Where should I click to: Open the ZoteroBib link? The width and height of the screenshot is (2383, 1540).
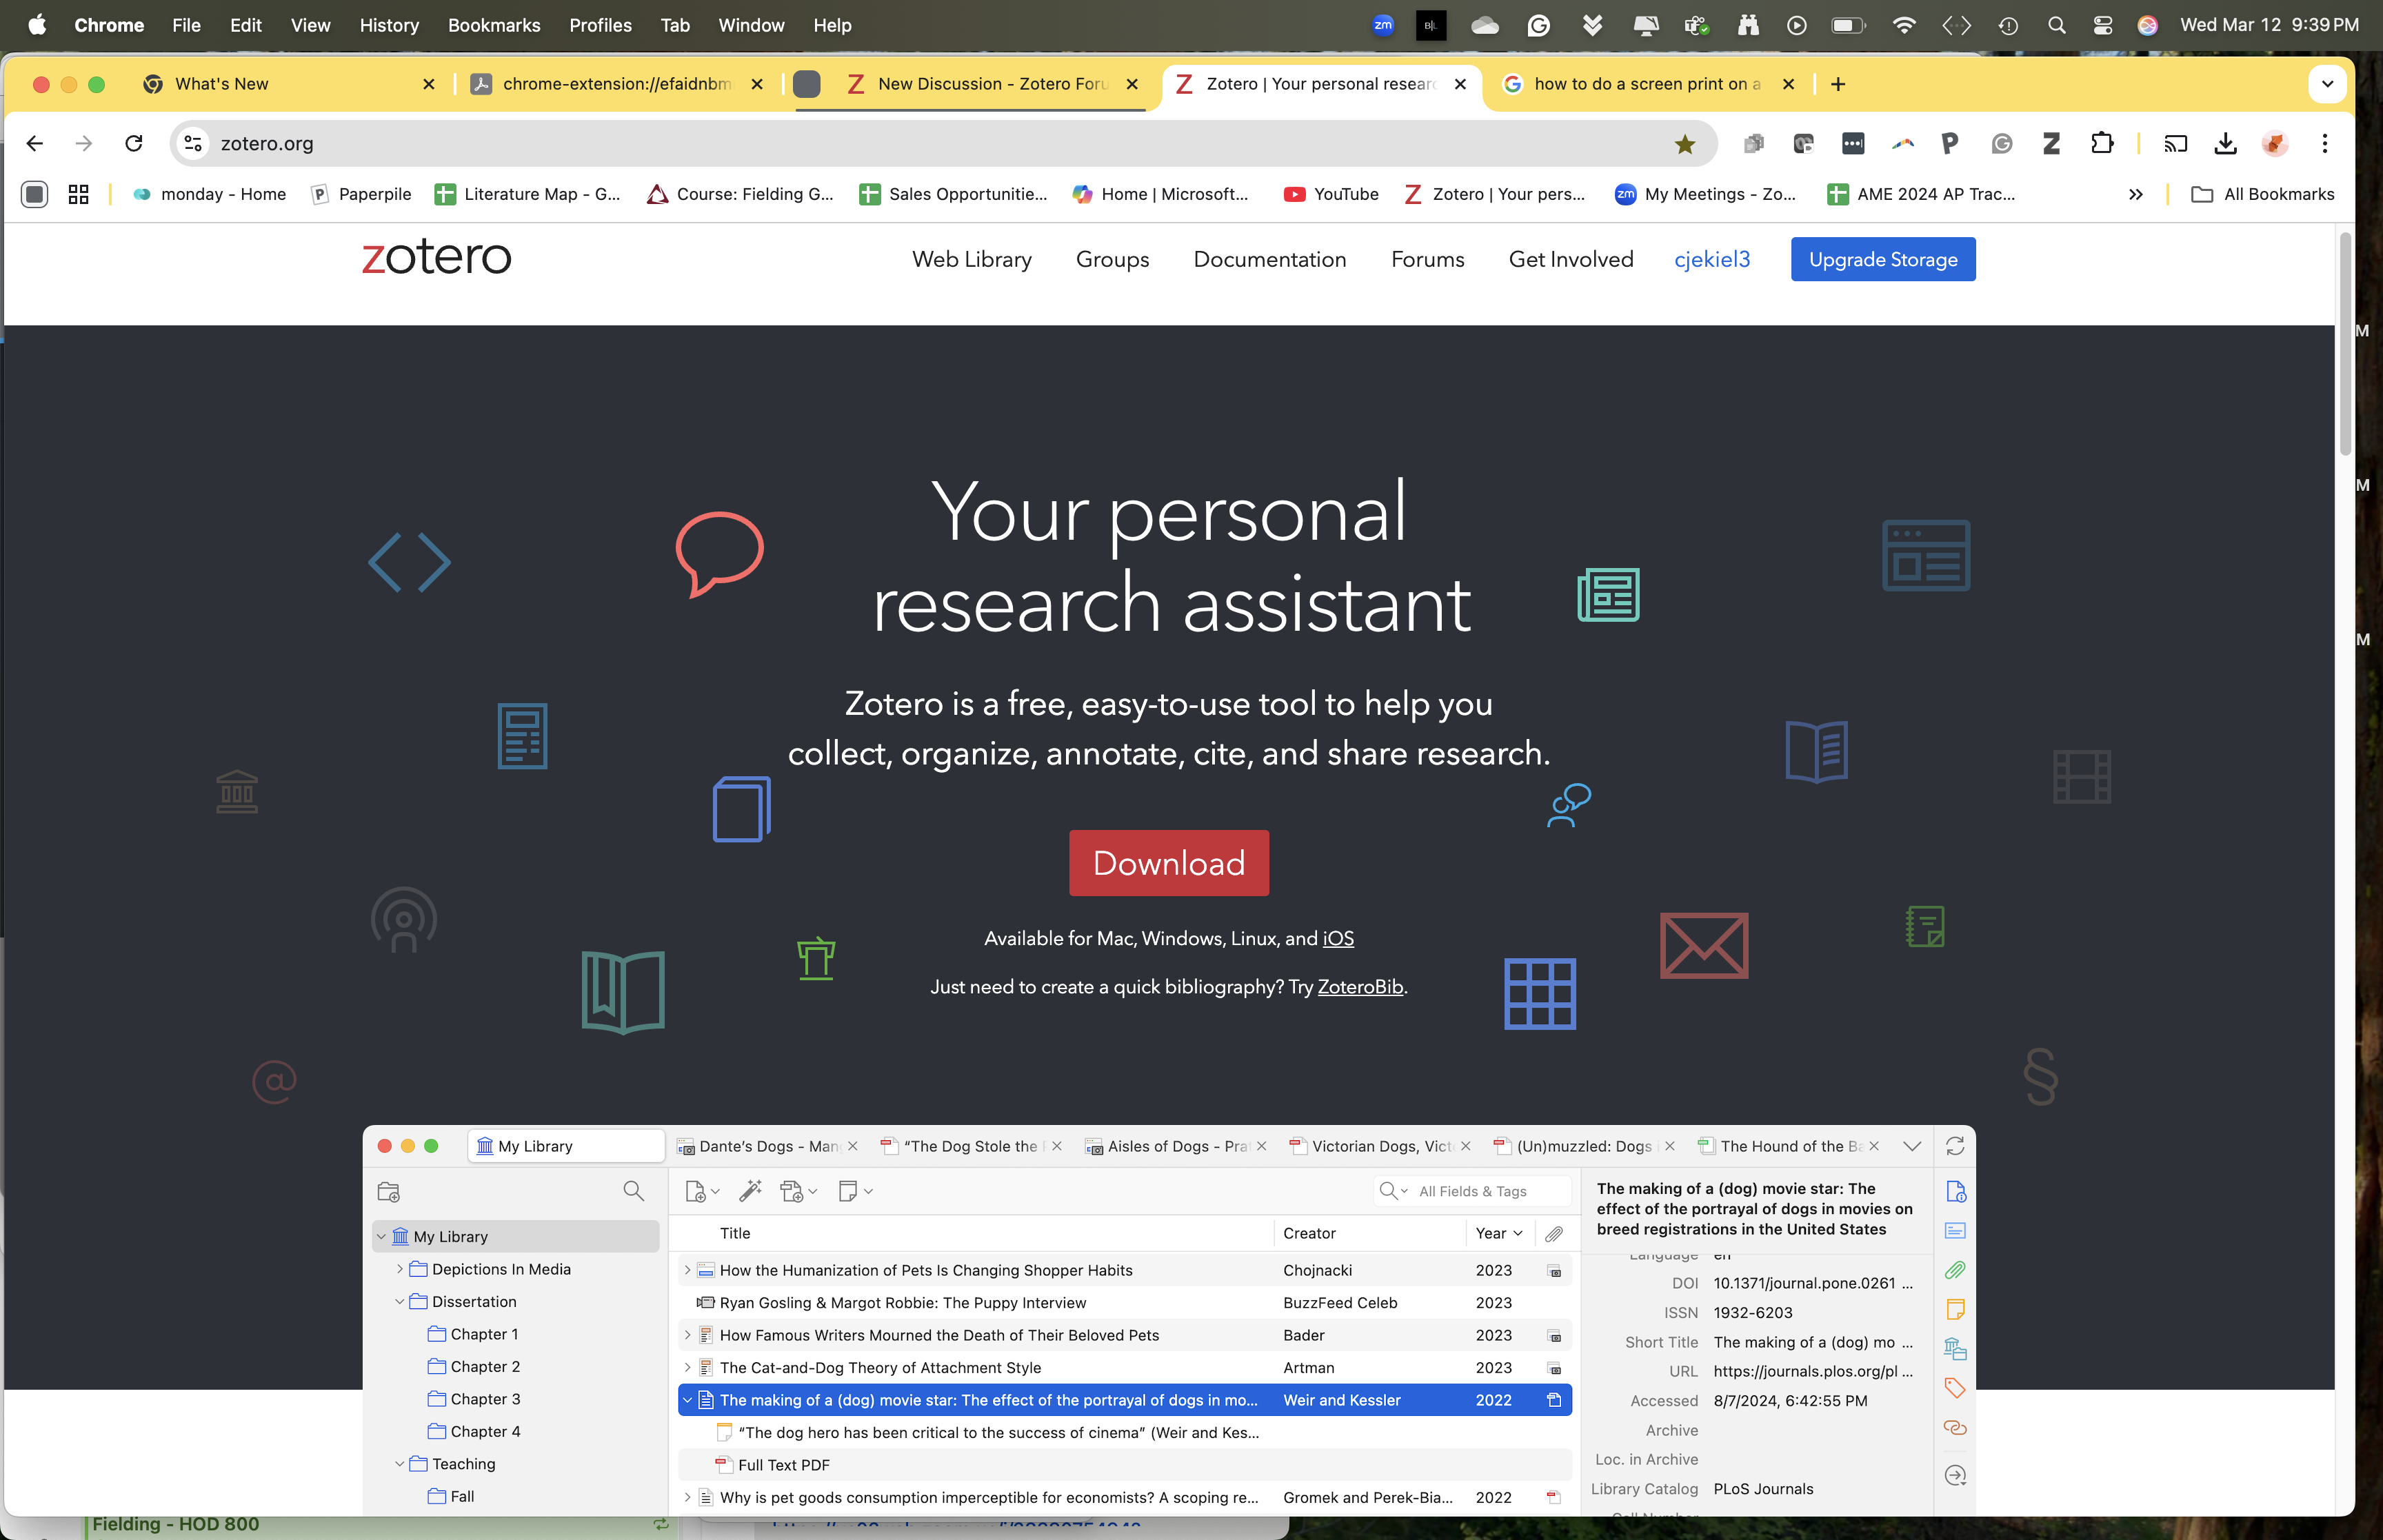click(x=1360, y=987)
